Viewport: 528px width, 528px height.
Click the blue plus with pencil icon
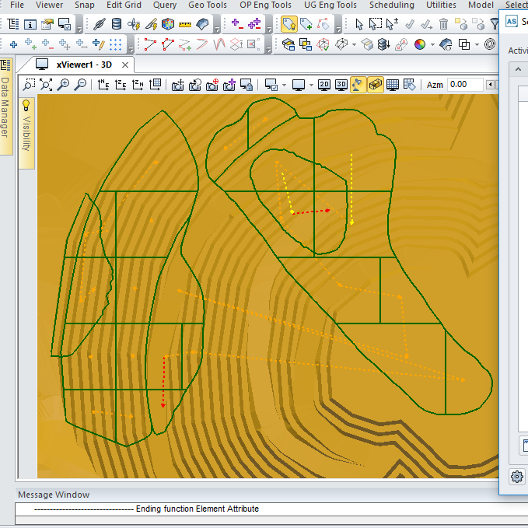(x=99, y=44)
